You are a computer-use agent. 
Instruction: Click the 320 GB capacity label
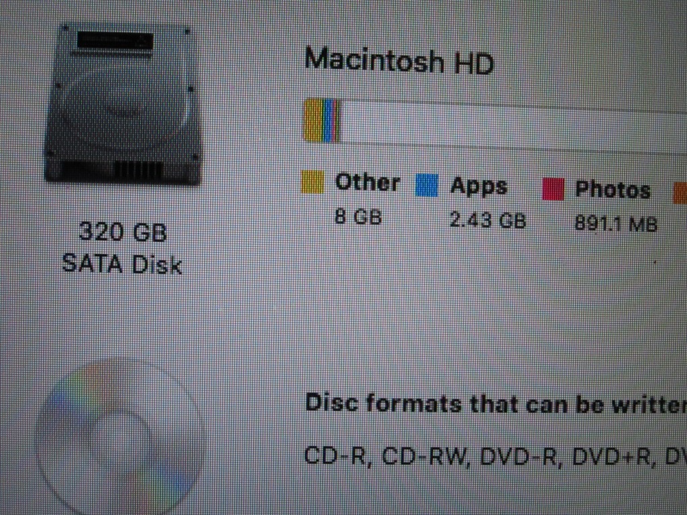click(123, 231)
